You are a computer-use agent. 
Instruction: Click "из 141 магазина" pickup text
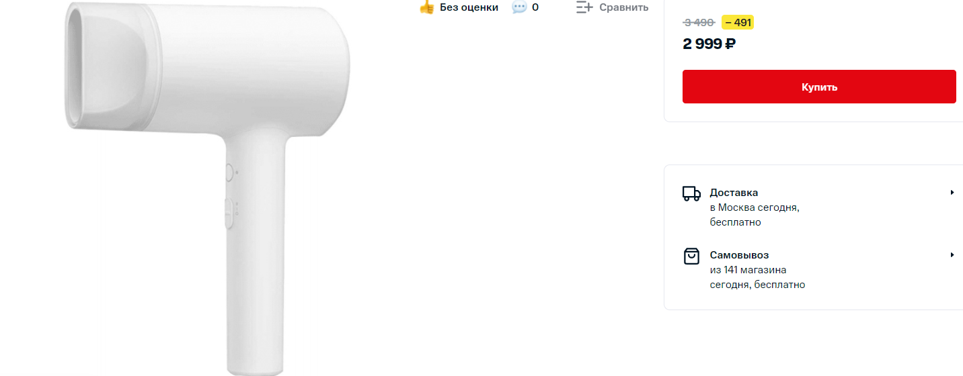[x=748, y=270]
